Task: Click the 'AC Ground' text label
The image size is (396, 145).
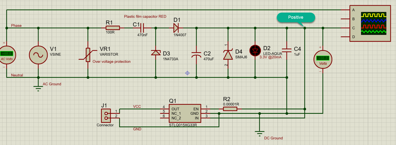Action: click(x=52, y=84)
